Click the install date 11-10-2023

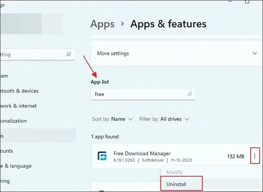pos(181,160)
